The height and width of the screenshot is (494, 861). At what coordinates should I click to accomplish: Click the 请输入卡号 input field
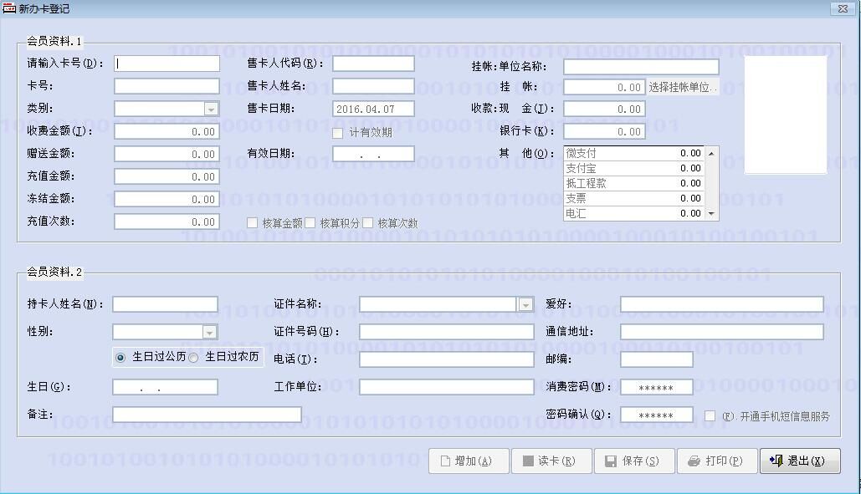point(167,64)
